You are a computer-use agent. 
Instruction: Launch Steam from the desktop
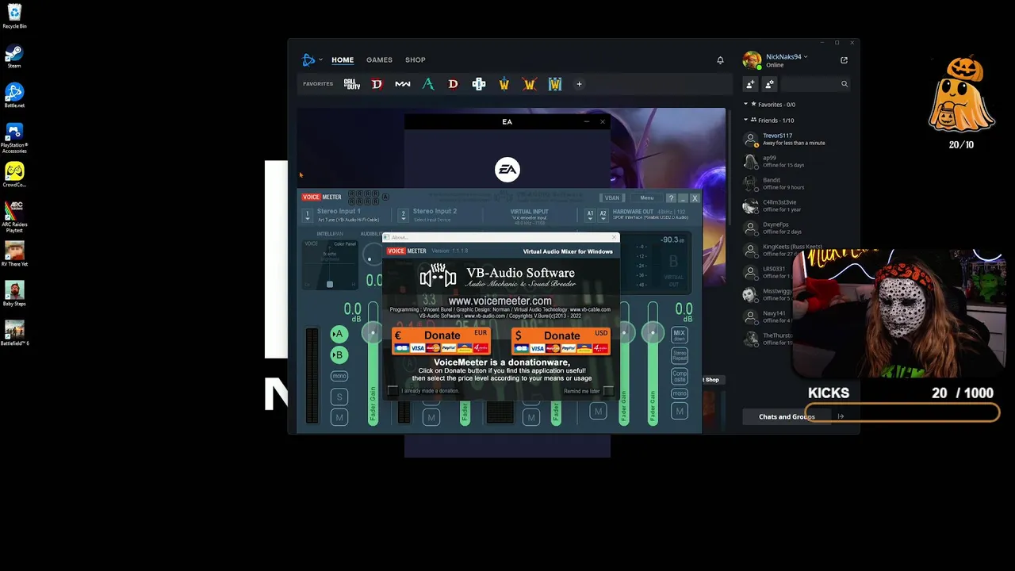(14, 56)
